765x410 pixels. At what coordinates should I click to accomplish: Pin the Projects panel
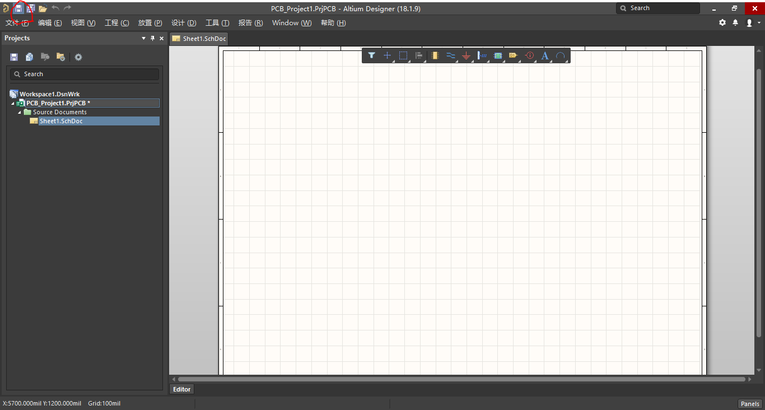click(x=152, y=38)
